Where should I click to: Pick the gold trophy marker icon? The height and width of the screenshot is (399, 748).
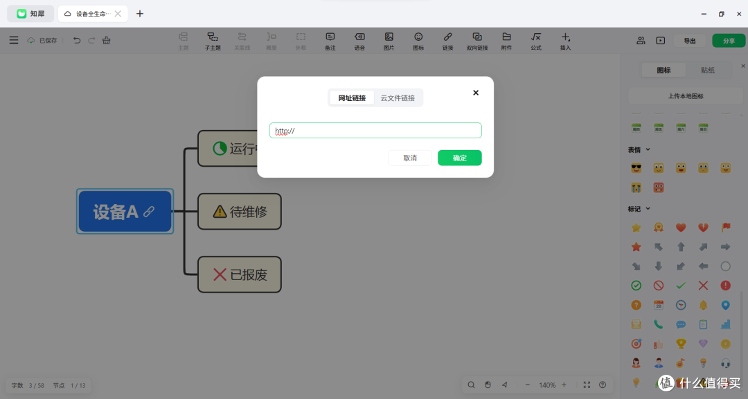tap(681, 344)
